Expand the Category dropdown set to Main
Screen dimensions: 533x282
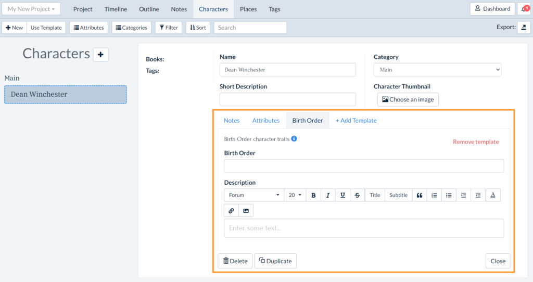point(437,70)
